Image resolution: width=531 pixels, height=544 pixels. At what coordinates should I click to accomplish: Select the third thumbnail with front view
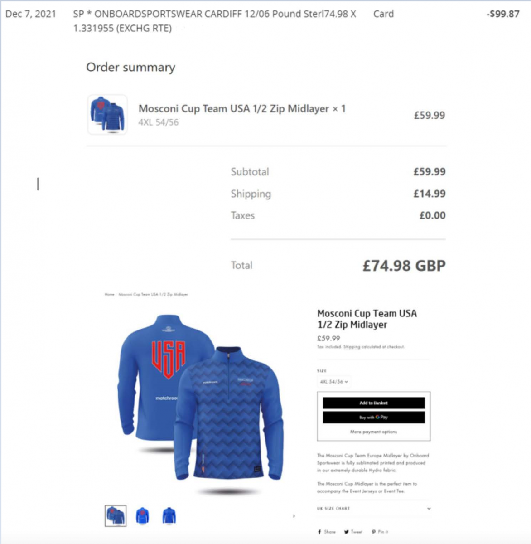point(169,516)
